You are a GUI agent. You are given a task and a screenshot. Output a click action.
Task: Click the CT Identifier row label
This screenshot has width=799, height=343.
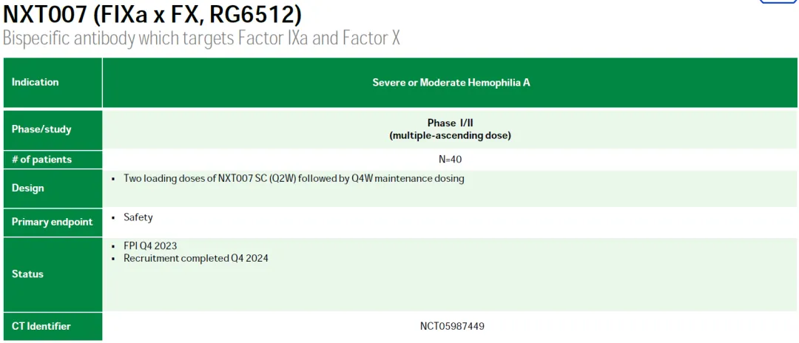click(x=41, y=326)
